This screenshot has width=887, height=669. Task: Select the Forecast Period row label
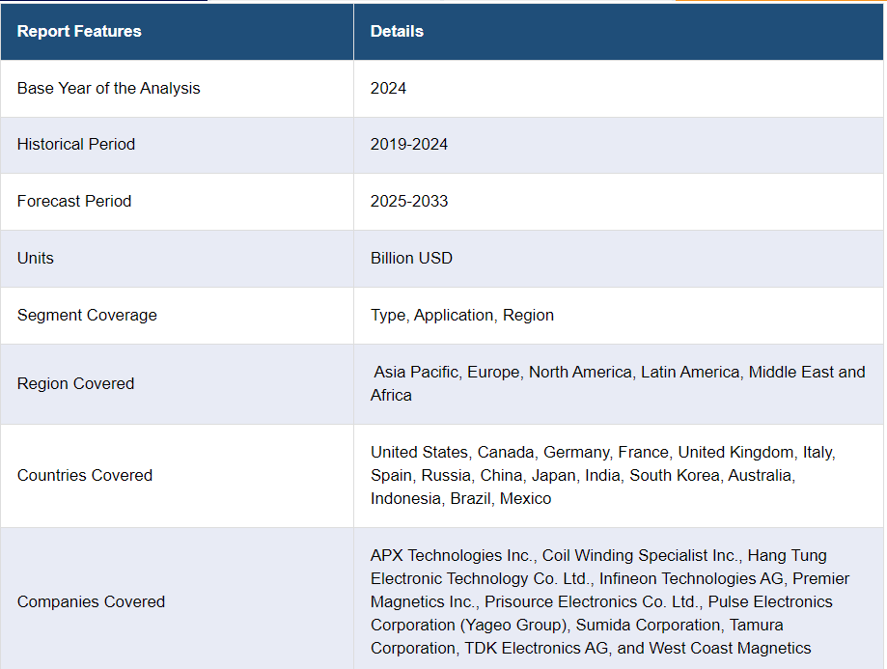[x=74, y=201]
